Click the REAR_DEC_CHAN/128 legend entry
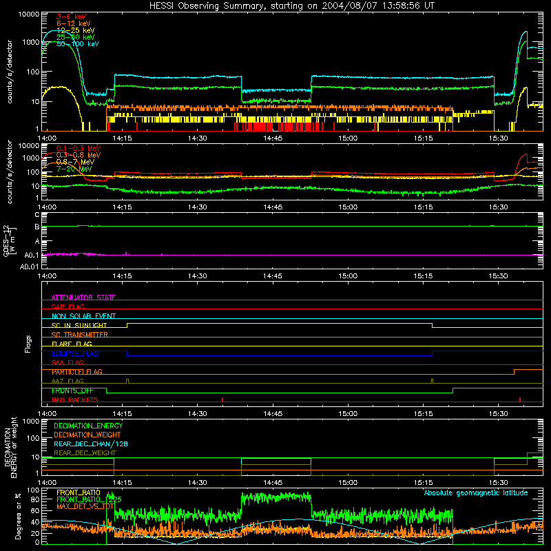The image size is (551, 551). point(91,444)
